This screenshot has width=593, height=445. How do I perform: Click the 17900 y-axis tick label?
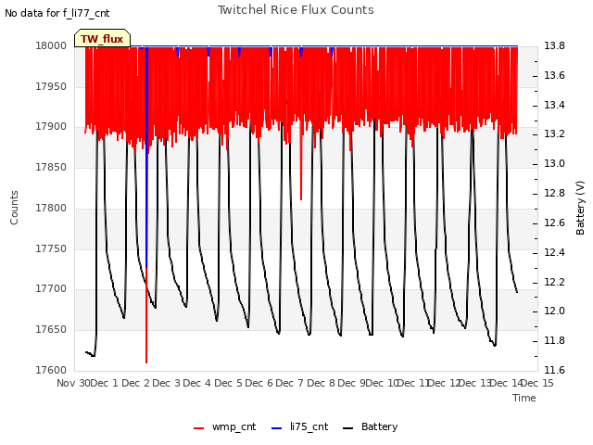[51, 127]
